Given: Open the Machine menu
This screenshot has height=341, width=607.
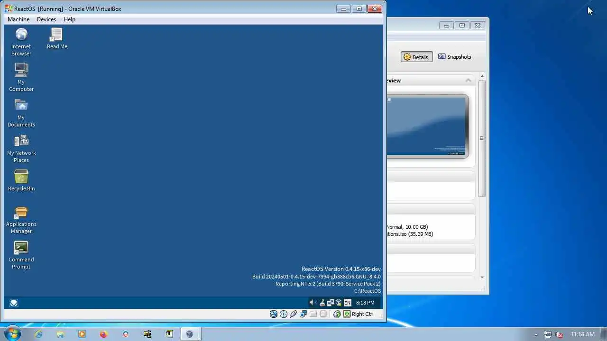Looking at the screenshot, I should click(18, 19).
